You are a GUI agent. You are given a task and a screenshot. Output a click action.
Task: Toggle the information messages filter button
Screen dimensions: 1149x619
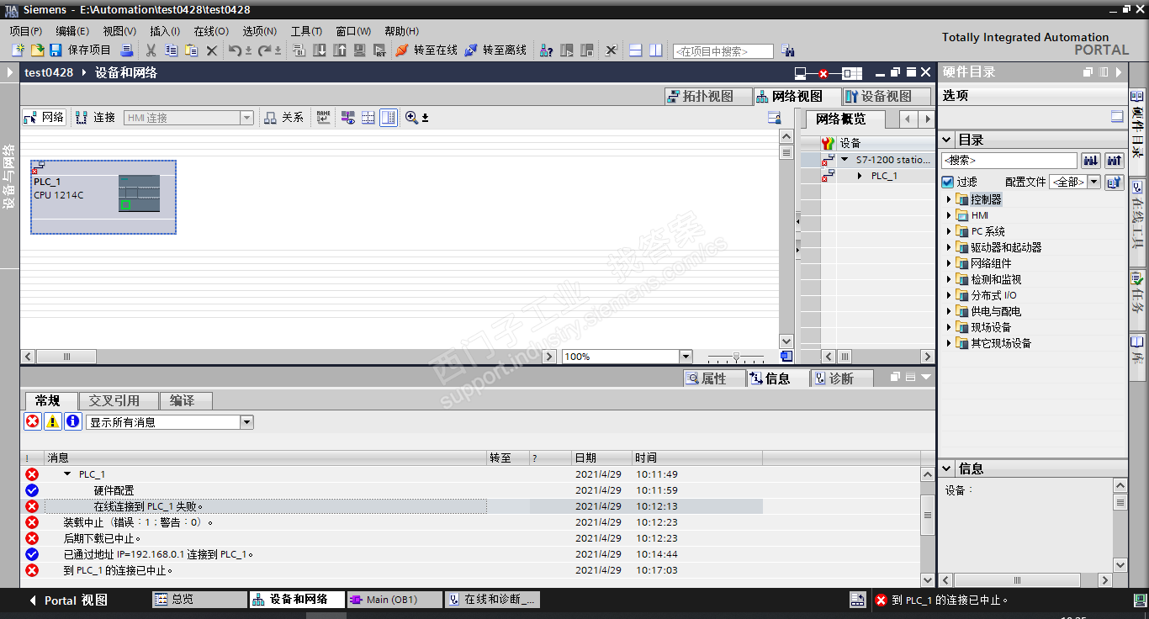click(73, 421)
